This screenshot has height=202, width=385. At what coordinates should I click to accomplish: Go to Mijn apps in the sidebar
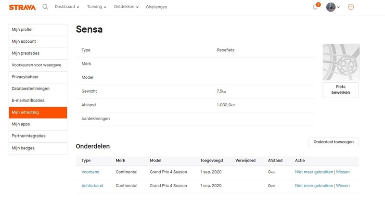(38, 124)
